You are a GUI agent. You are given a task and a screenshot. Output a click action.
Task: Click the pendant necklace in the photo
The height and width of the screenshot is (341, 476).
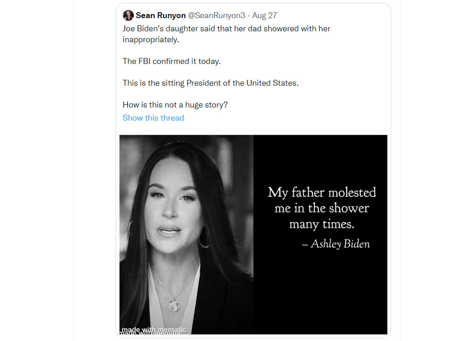[x=175, y=305]
